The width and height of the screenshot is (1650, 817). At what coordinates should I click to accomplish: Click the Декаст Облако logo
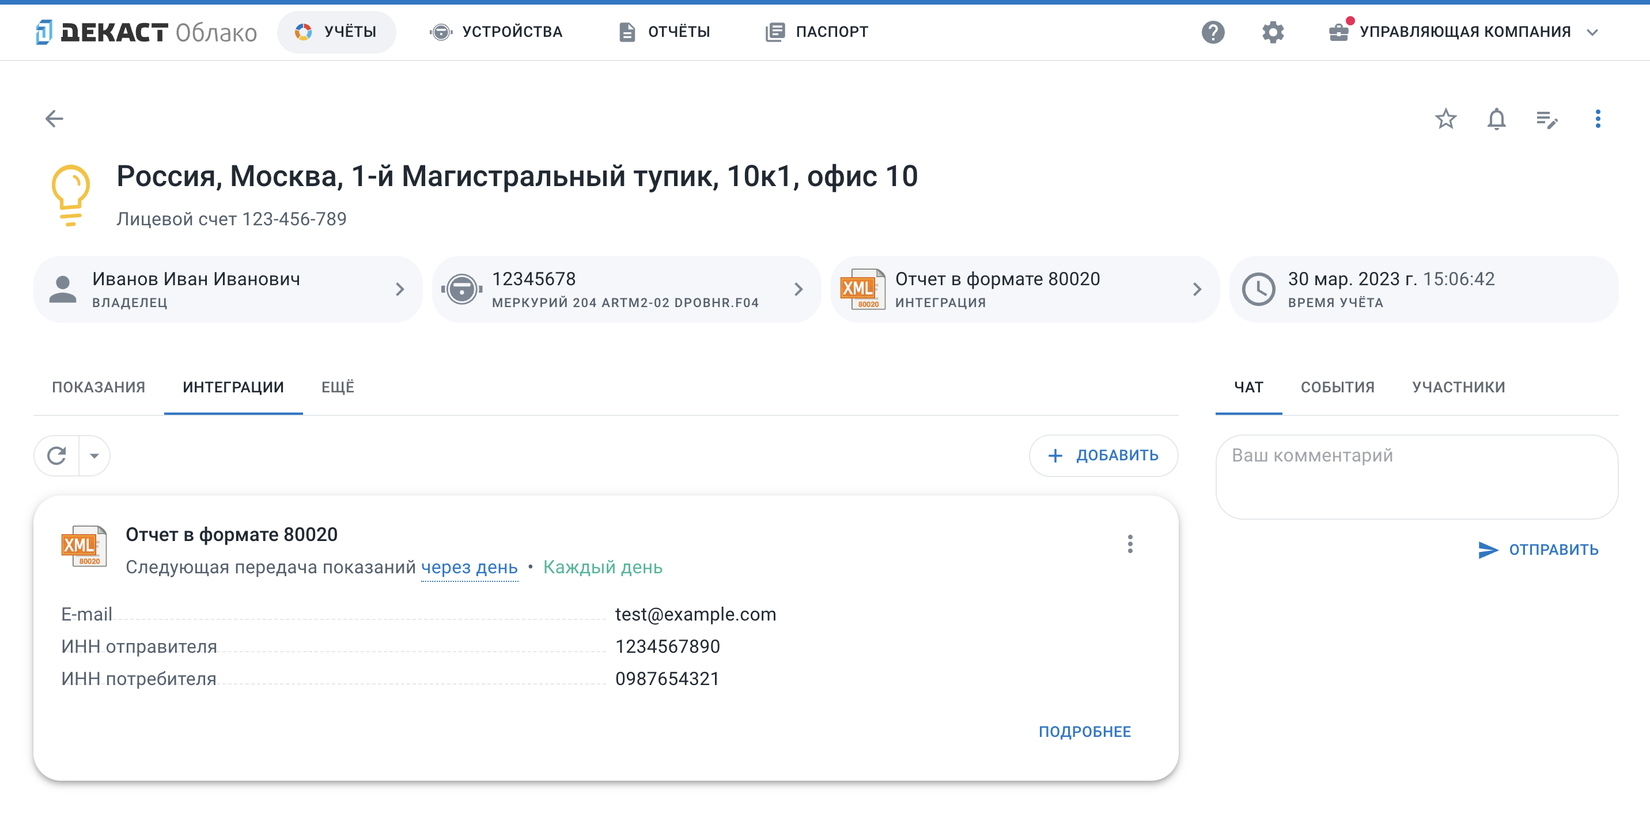click(x=146, y=32)
